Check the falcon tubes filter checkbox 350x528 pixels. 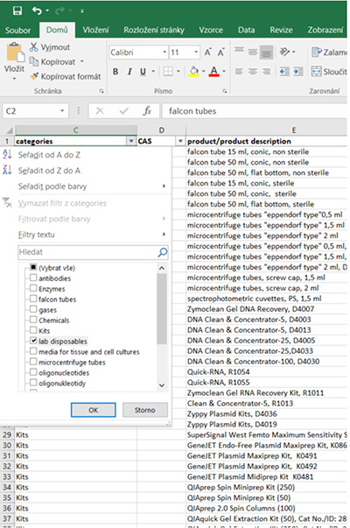point(33,299)
